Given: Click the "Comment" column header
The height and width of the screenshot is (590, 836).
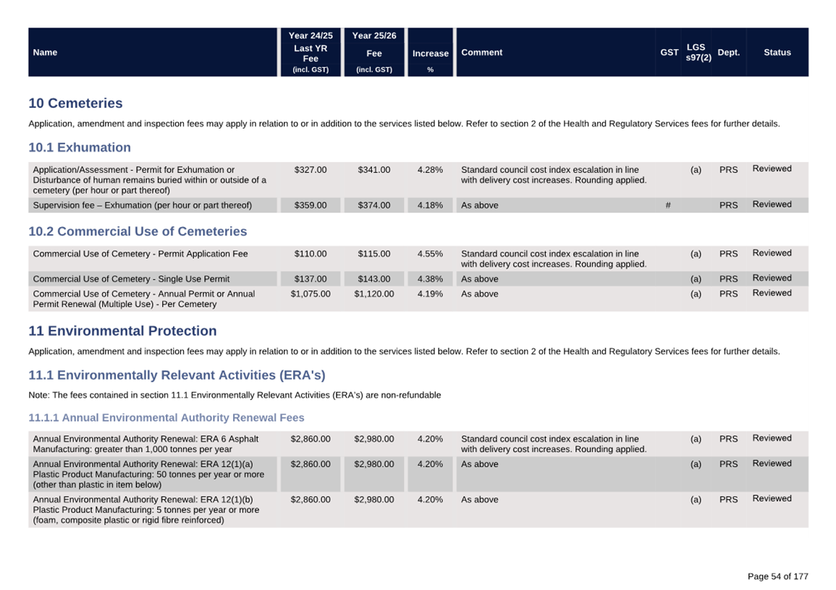Looking at the screenshot, I should pyautogui.click(x=481, y=52).
